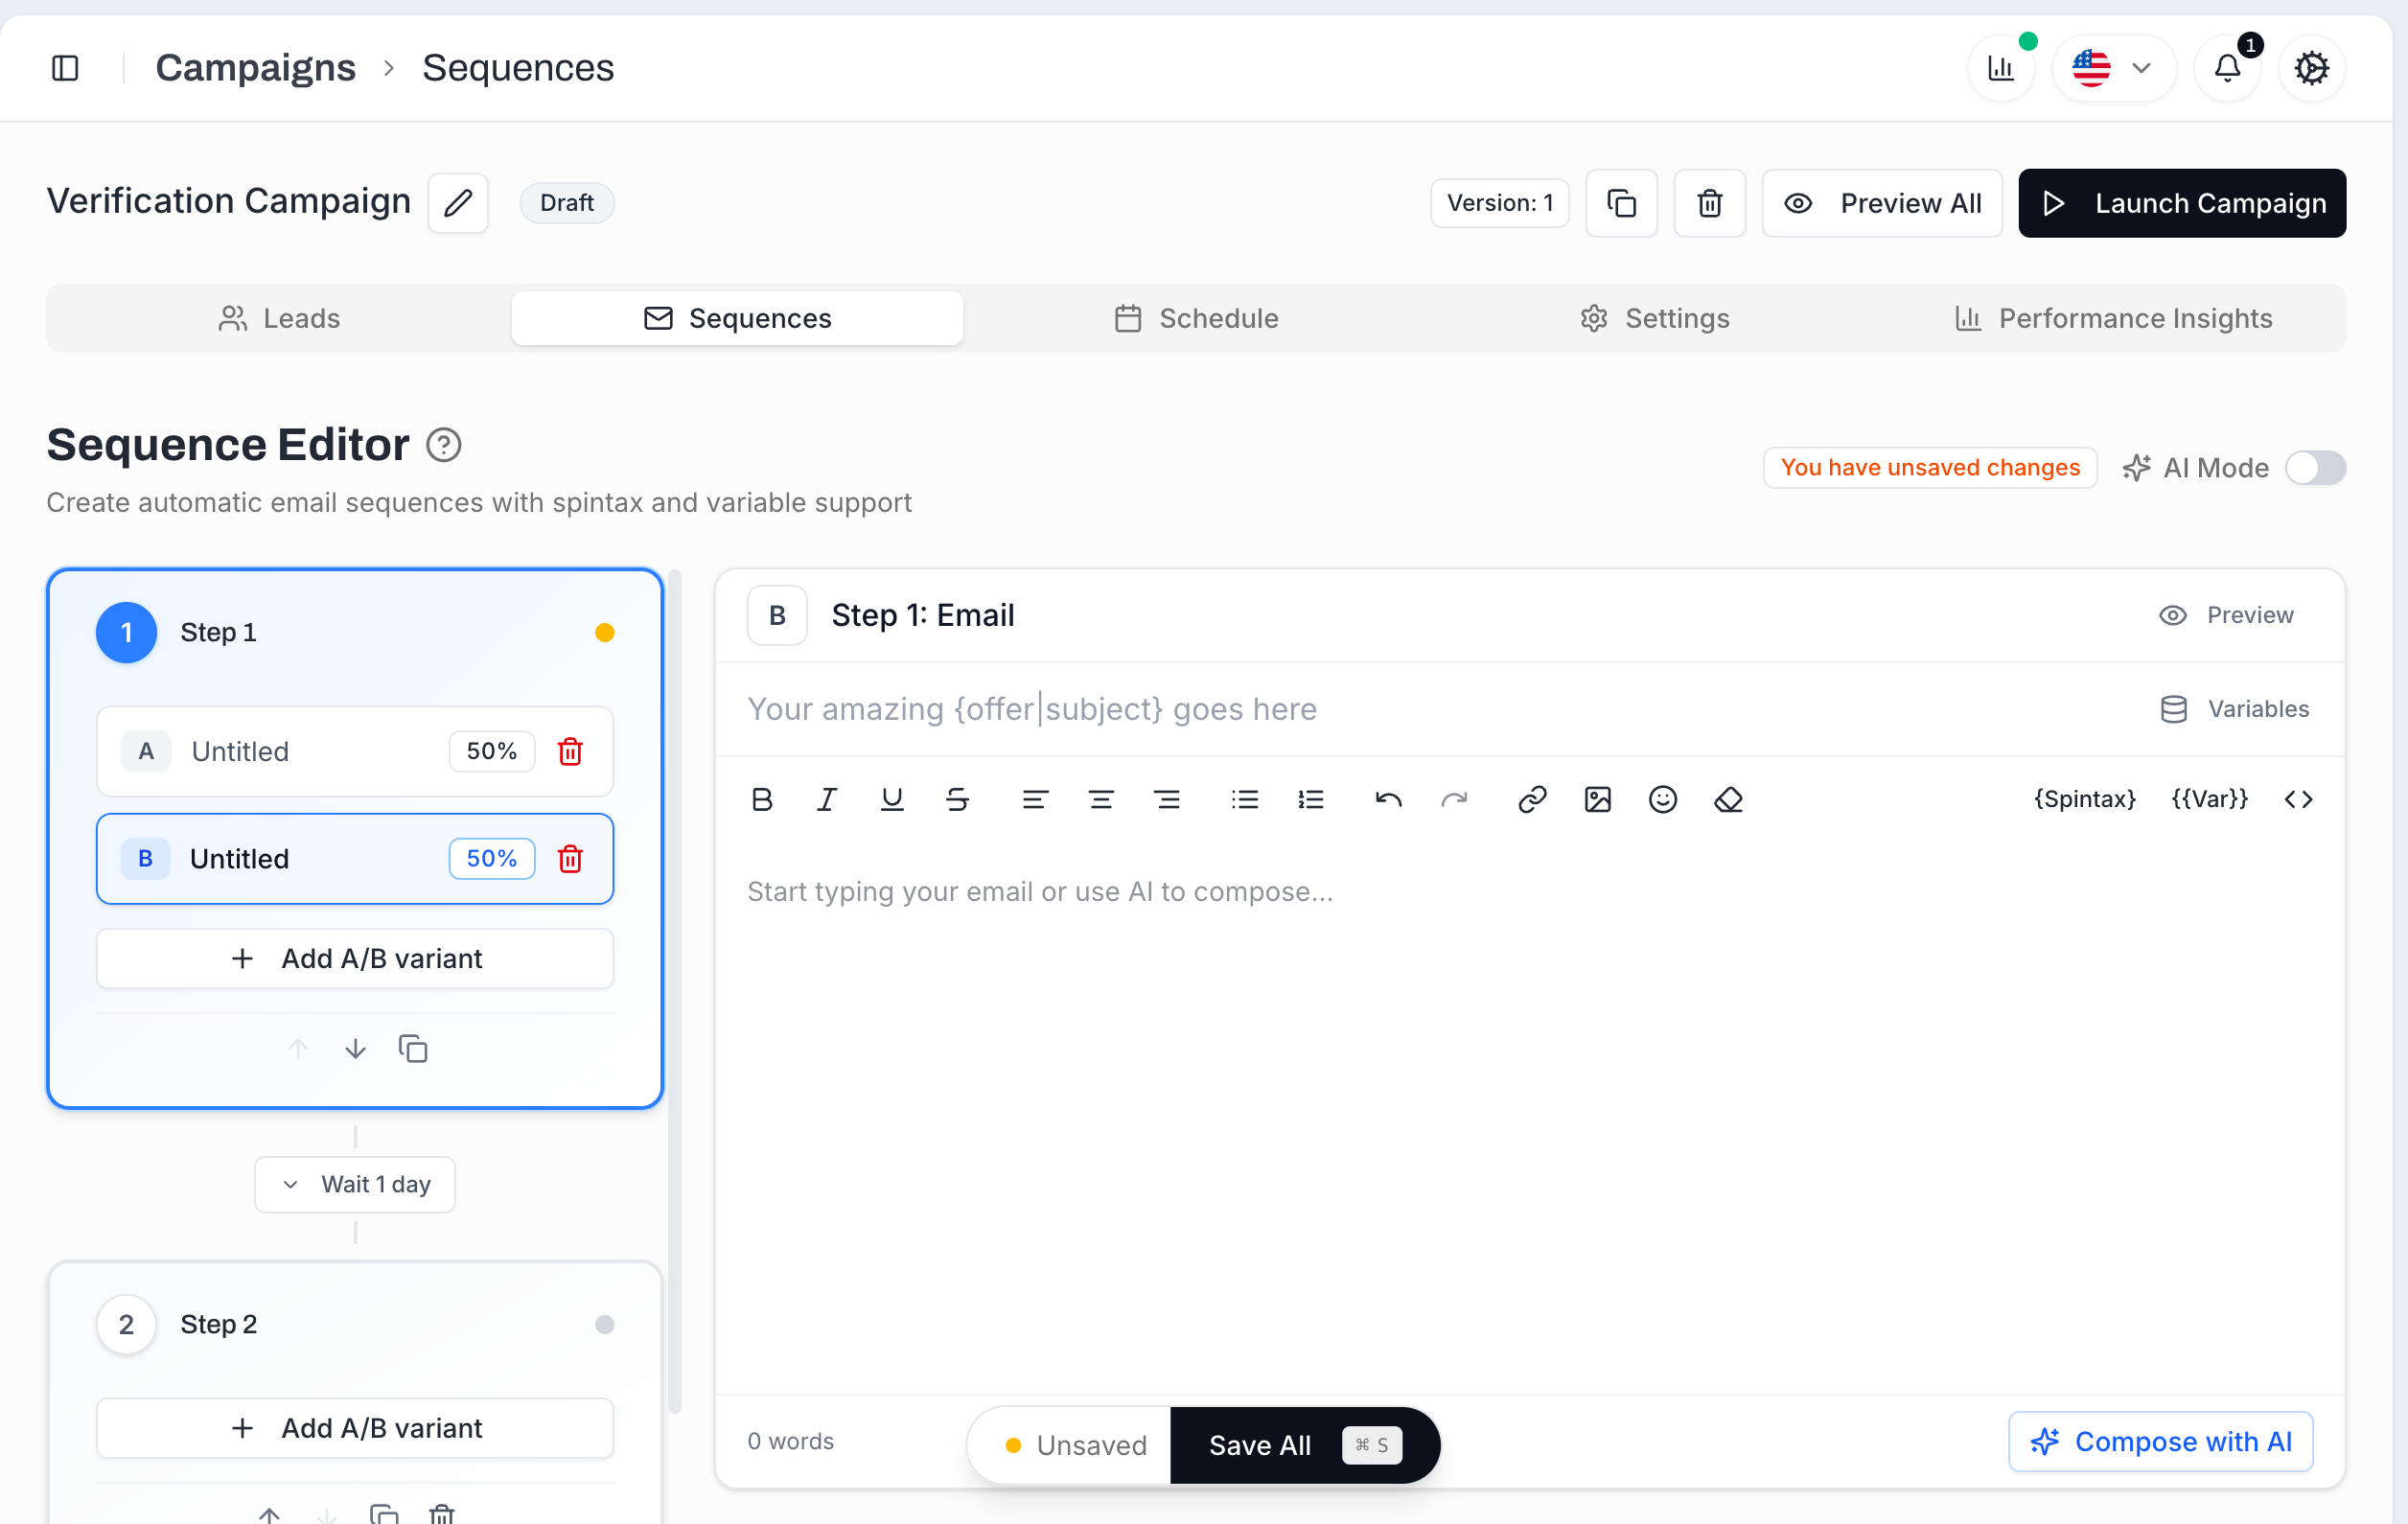Open the Version: 1 selector

tap(1499, 203)
